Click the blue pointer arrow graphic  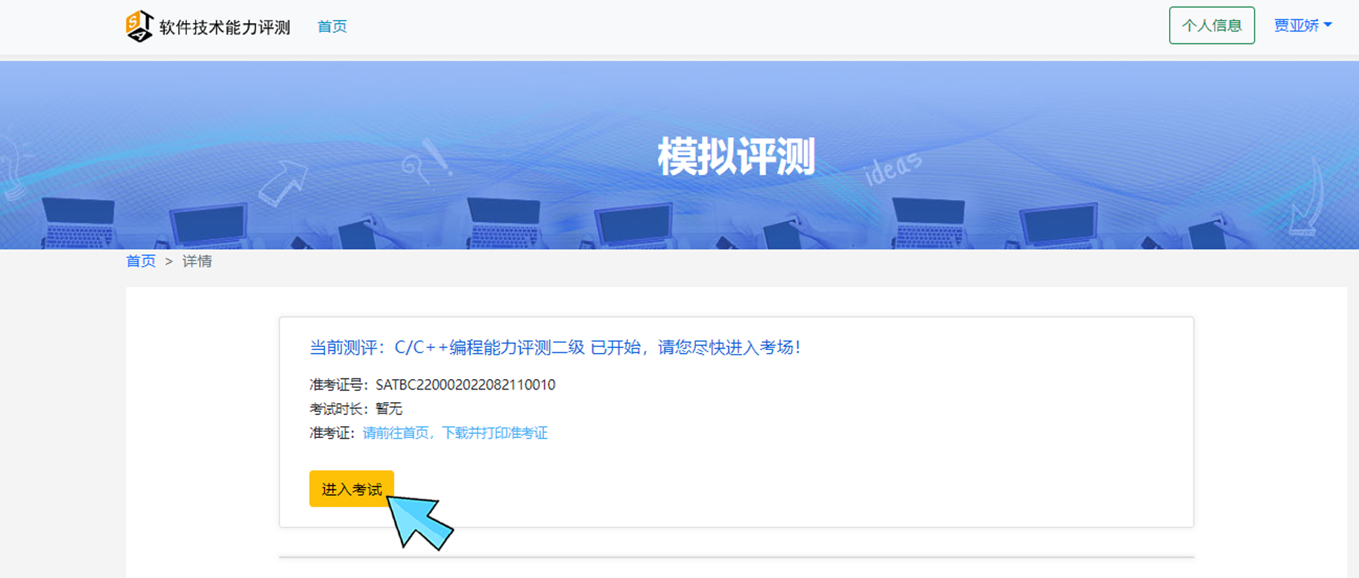pyautogui.click(x=418, y=521)
